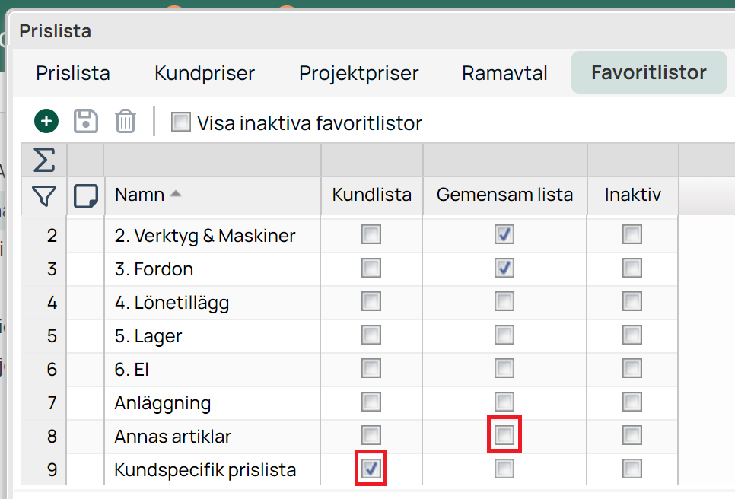Image resolution: width=735 pixels, height=499 pixels.
Task: Check Gemensam lista for Annas artiklar
Action: pos(504,436)
